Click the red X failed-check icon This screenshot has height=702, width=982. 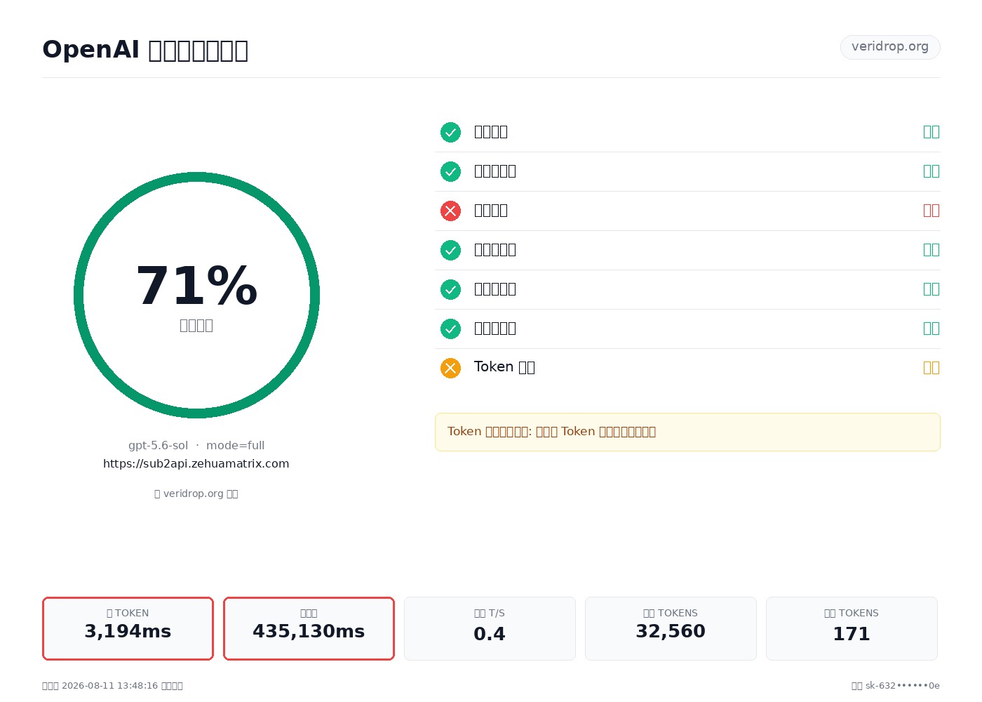click(450, 211)
